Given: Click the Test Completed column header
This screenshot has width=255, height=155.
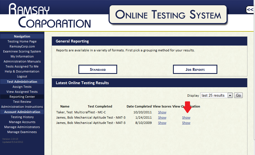Looking at the screenshot, I should click(x=100, y=106).
